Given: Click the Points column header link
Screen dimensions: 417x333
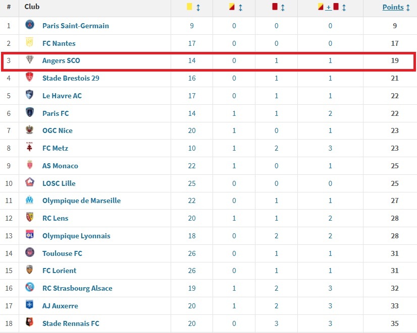Looking at the screenshot, I should pyautogui.click(x=393, y=7).
